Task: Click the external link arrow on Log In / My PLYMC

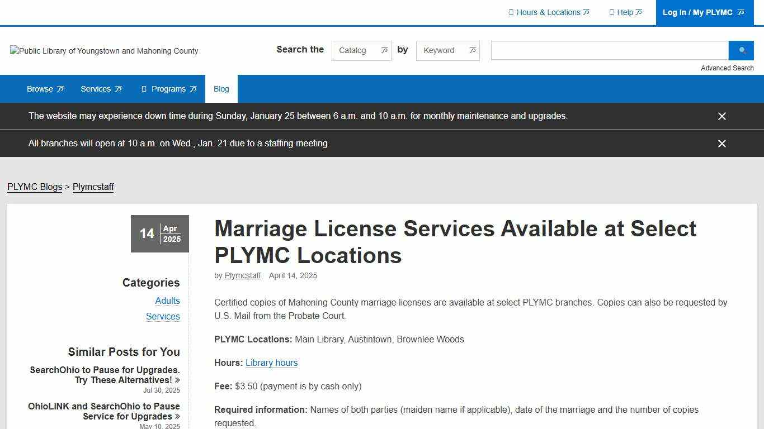Action: (x=741, y=12)
